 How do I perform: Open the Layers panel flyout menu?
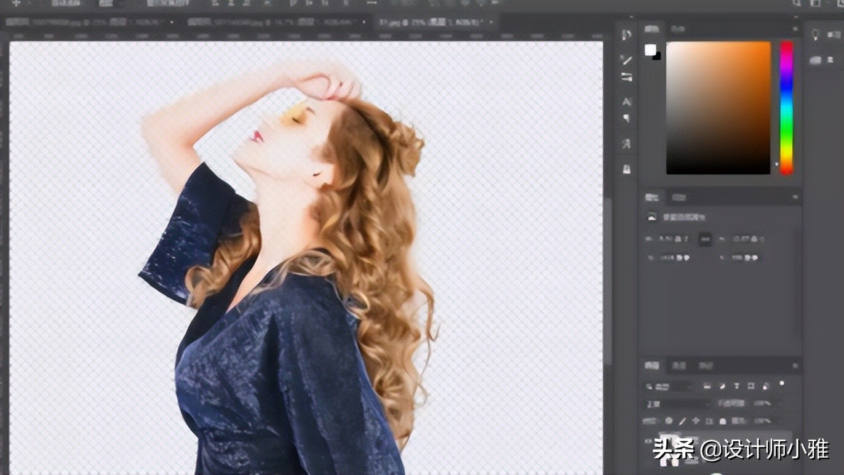tap(795, 366)
